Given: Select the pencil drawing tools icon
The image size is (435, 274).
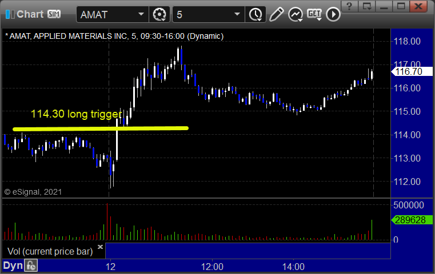Looking at the screenshot, I should point(276,14).
